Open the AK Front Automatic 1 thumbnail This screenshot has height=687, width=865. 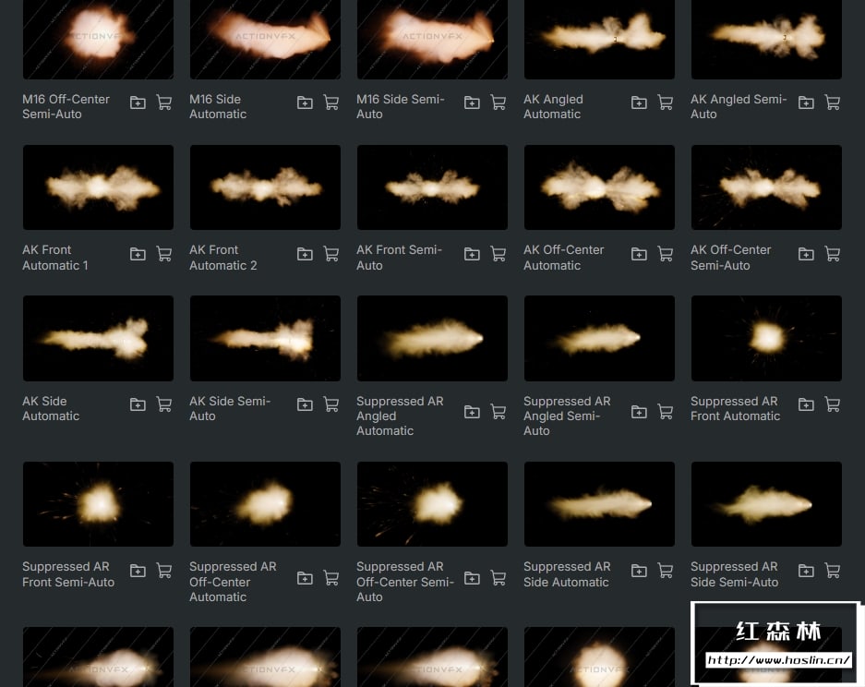(x=98, y=187)
